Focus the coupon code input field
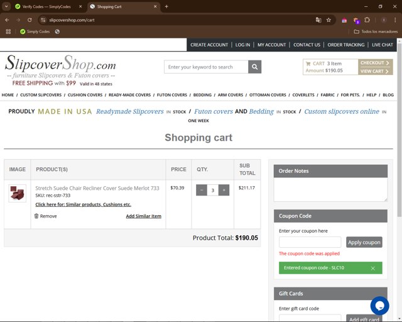Screen dimensions: 402x322 pos(310,242)
